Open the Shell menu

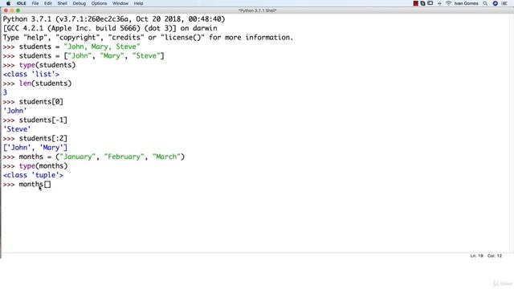click(63, 3)
